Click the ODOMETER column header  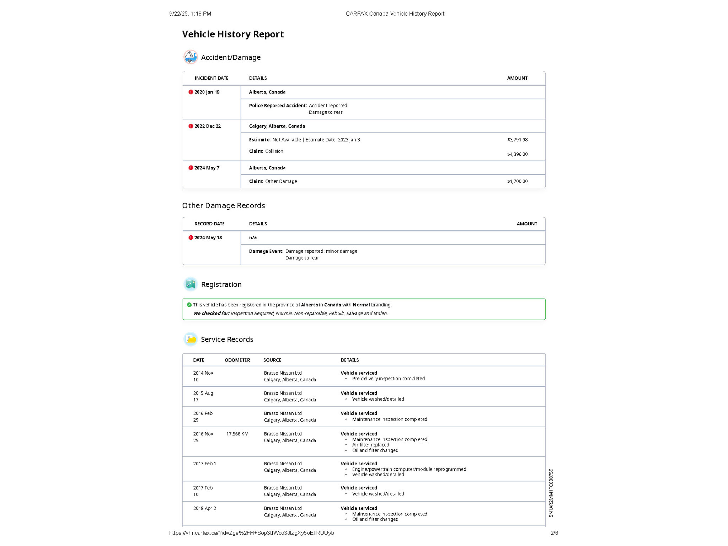pyautogui.click(x=237, y=360)
